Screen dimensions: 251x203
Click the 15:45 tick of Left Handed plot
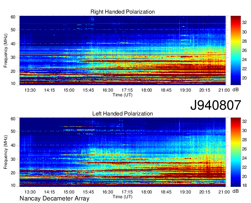88,192
